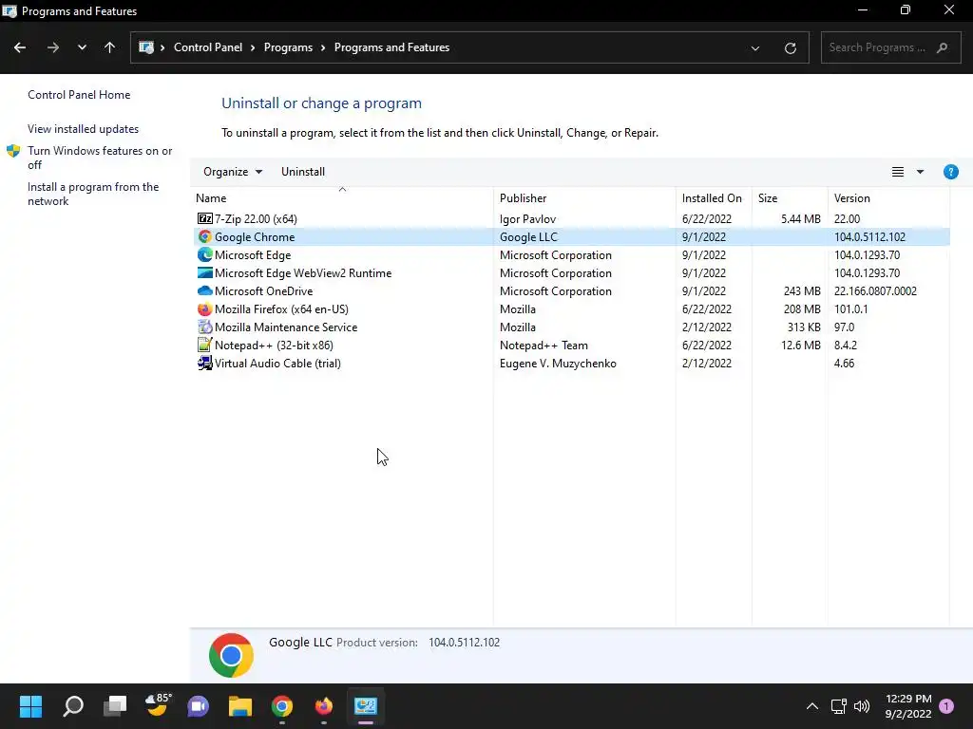This screenshot has width=973, height=729.
Task: Select Mozilla Firefox (x64 en-US) entry
Action: (x=571, y=308)
